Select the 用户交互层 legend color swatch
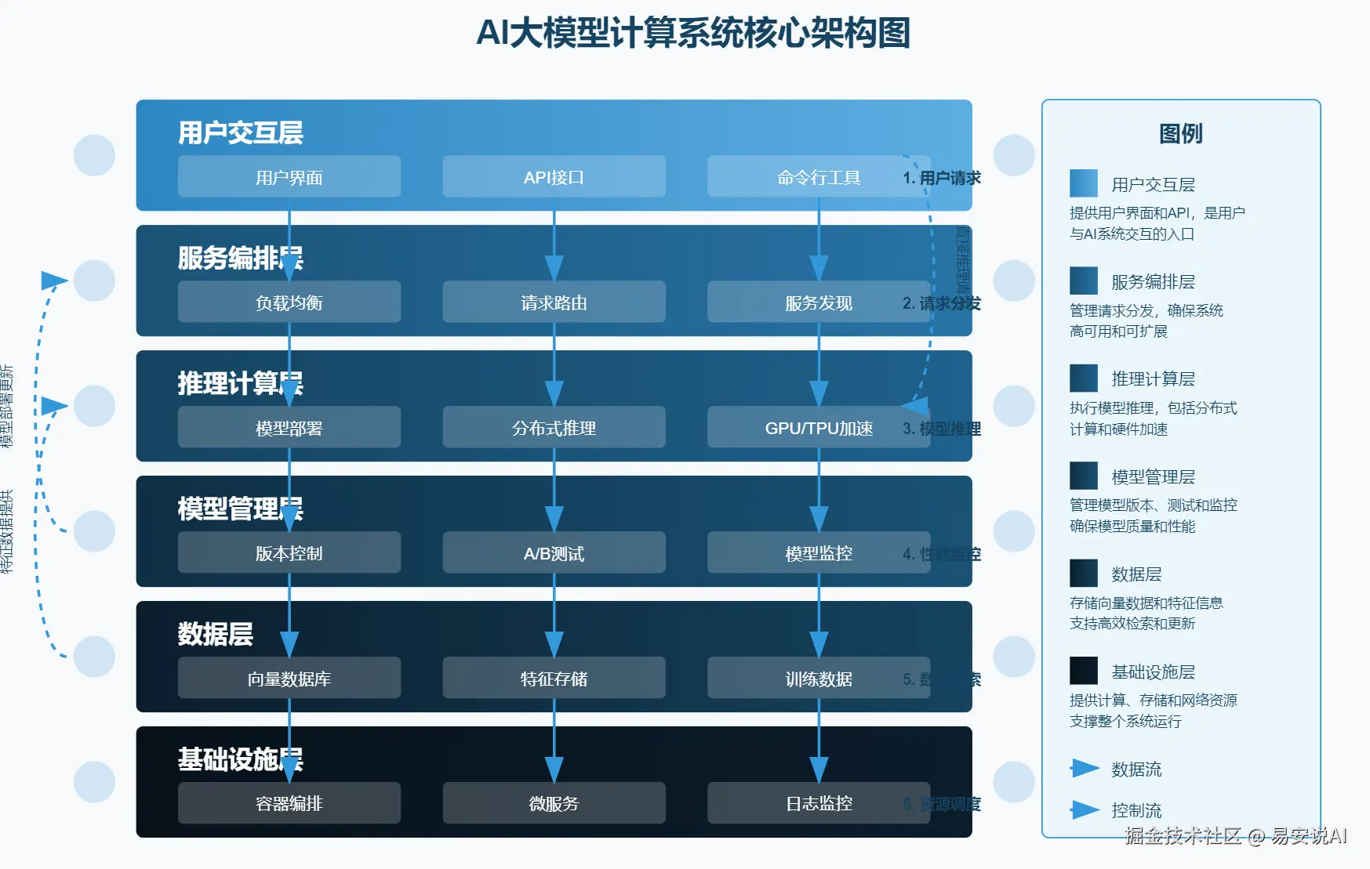Image resolution: width=1370 pixels, height=869 pixels. click(1084, 183)
